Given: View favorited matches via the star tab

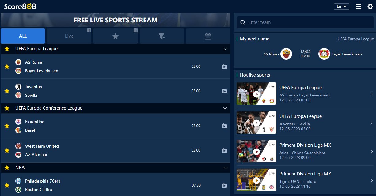Looking at the screenshot, I should tap(115, 36).
